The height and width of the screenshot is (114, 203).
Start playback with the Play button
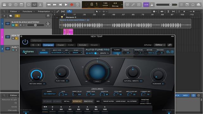pyautogui.click(x=66, y=5)
